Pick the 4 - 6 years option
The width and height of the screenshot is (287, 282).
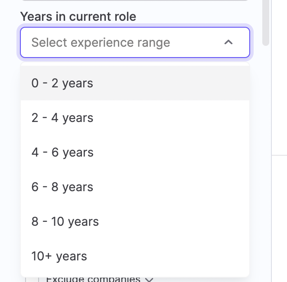[135, 152]
